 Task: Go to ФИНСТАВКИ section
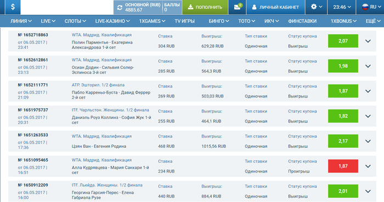(x=302, y=21)
